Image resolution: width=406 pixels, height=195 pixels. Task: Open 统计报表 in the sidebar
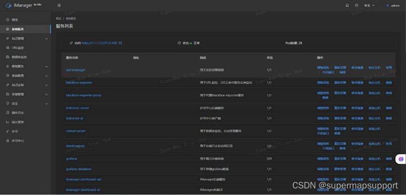point(18,122)
